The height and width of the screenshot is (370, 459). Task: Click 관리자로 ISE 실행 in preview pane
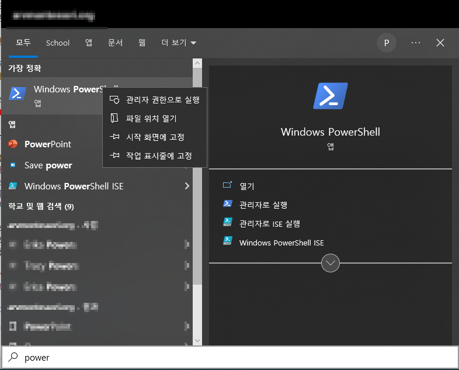coord(270,224)
